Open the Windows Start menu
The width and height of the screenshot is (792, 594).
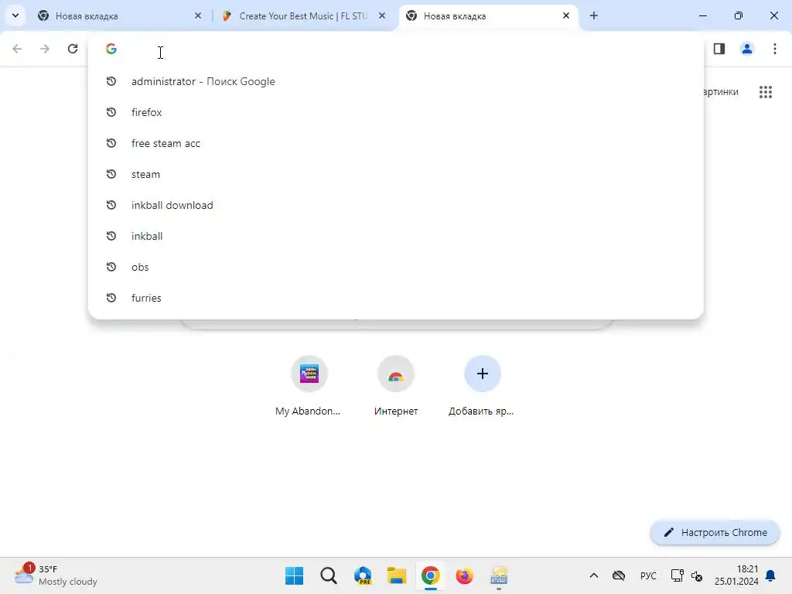[x=295, y=575]
